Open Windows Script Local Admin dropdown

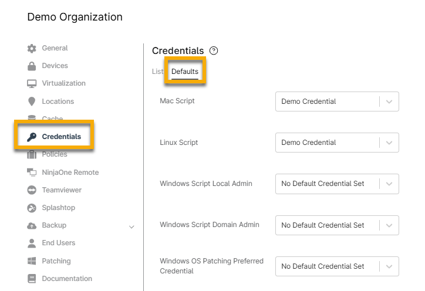tap(337, 184)
